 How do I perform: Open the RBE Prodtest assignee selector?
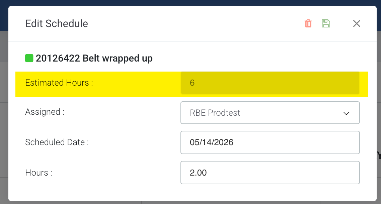tap(270, 113)
